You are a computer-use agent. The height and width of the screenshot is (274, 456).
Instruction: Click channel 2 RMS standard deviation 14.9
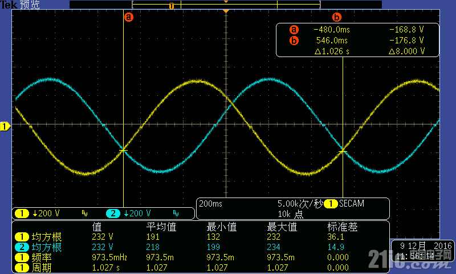(x=336, y=247)
